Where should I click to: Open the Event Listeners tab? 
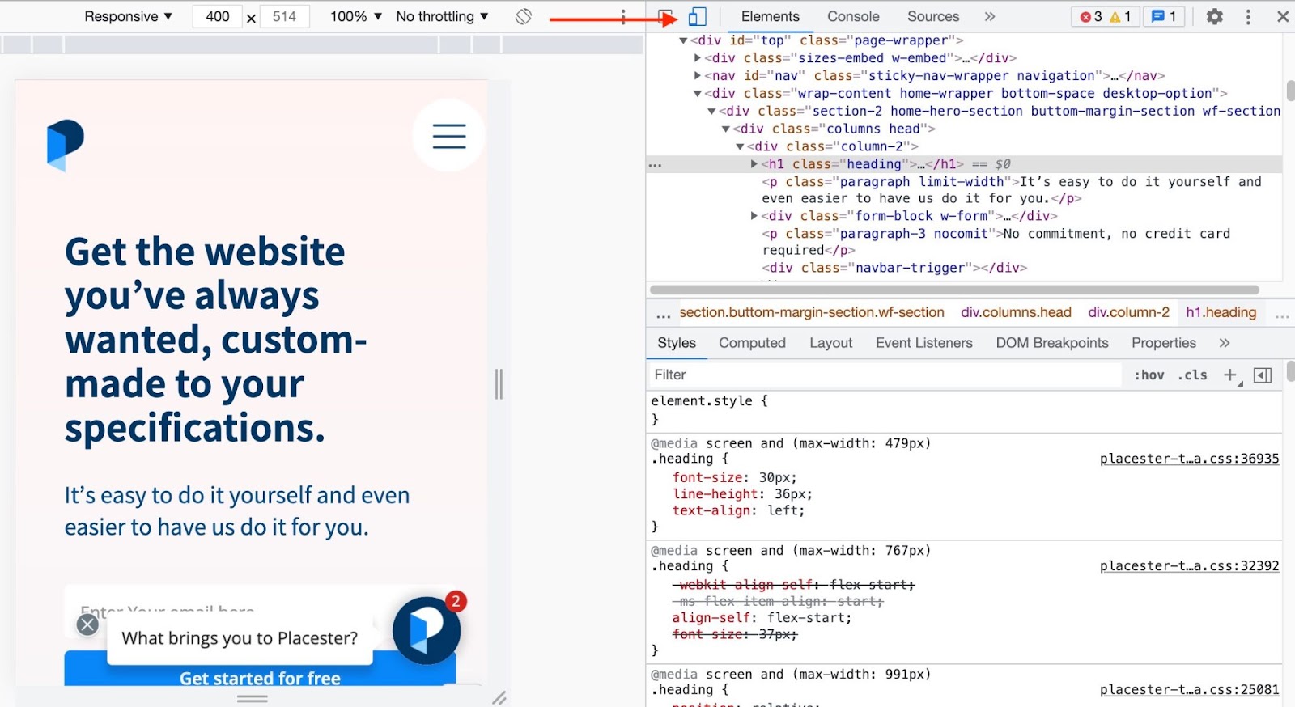pos(923,343)
